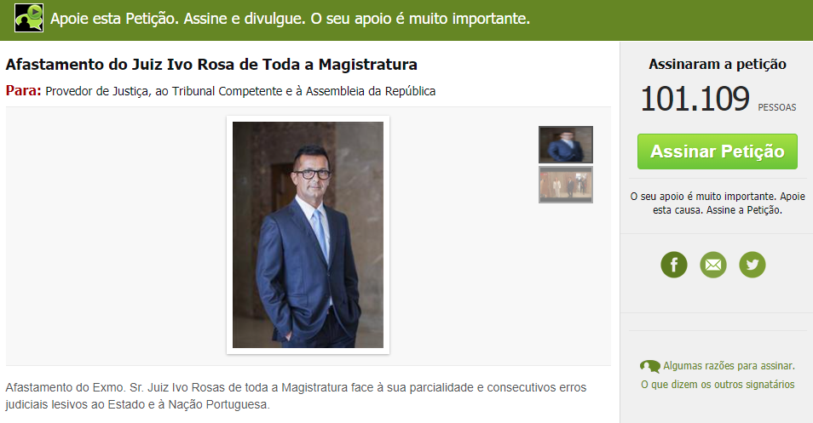
Task: Click the Assinar Petição button
Action: (x=717, y=151)
